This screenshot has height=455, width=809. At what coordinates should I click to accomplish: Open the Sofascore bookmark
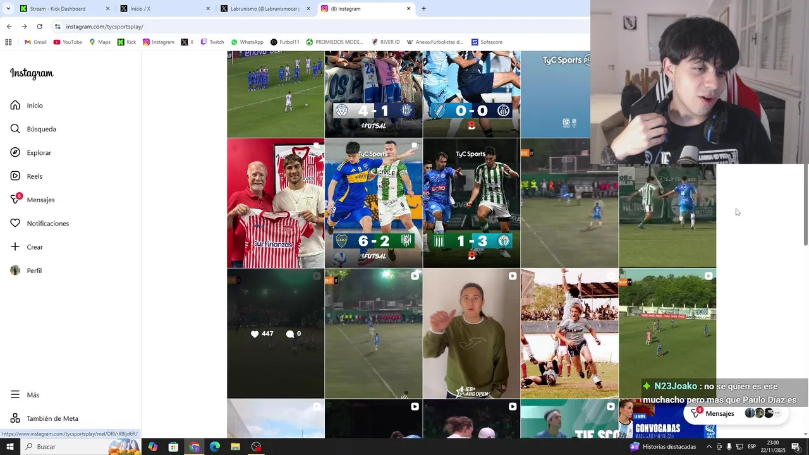tap(487, 42)
